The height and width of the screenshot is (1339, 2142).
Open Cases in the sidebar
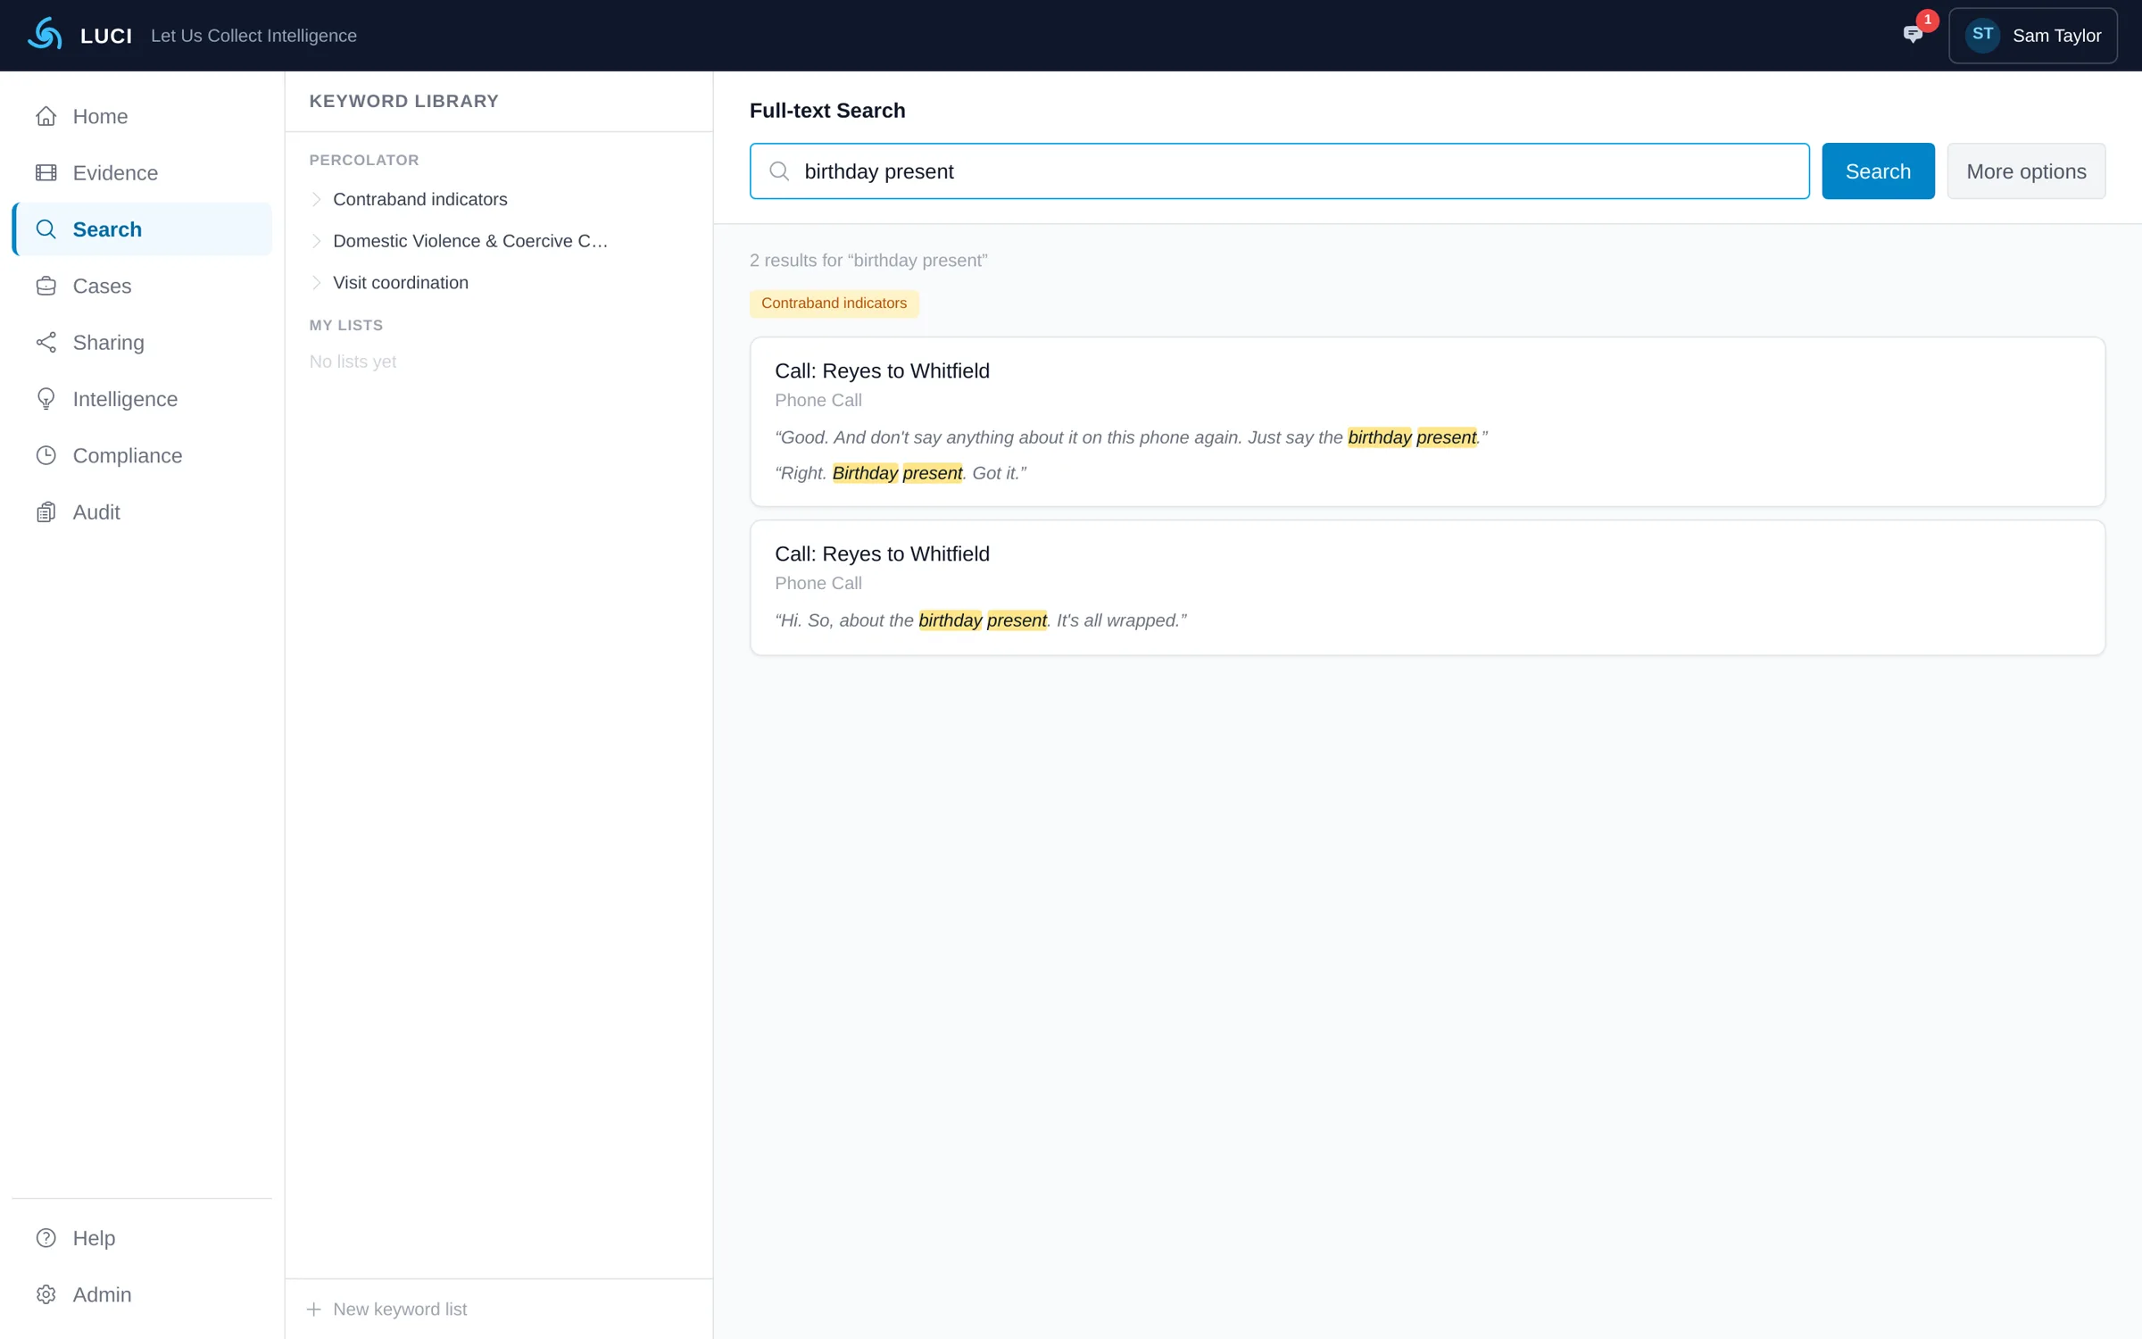[x=142, y=286]
